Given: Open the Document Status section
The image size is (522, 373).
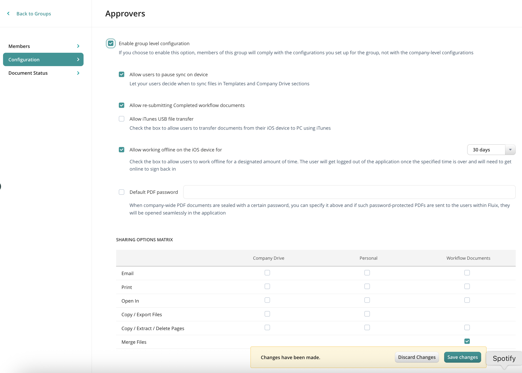Looking at the screenshot, I should coord(28,73).
